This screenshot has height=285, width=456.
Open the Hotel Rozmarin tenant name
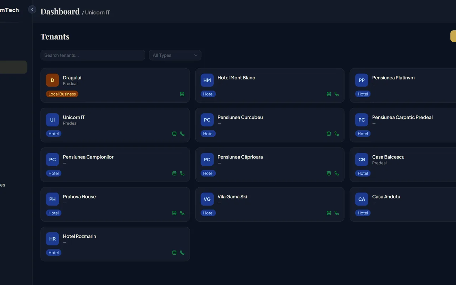79,236
